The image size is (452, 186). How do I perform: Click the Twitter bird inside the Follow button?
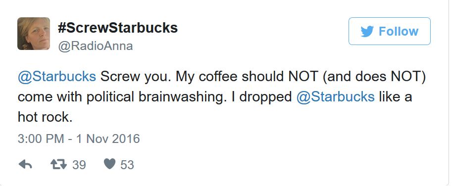click(367, 31)
